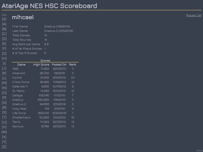Filter players by letter [S]
This screenshot has width=203, height=152.
[4, 113]
